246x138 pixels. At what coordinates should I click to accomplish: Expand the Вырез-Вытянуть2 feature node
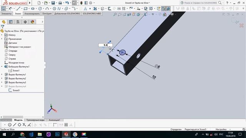[2, 78]
